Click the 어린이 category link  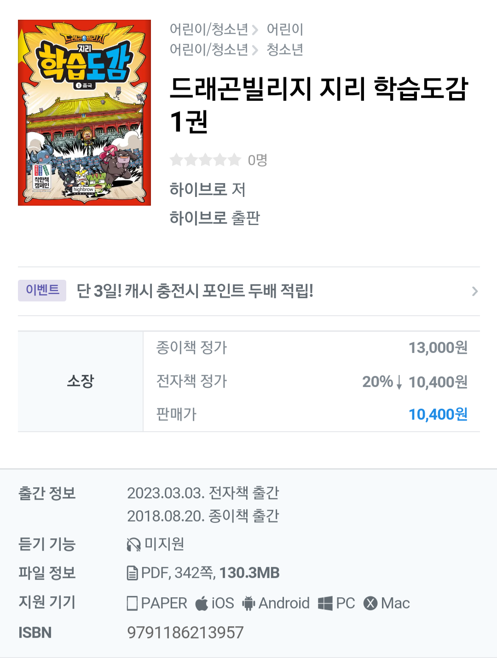285,29
